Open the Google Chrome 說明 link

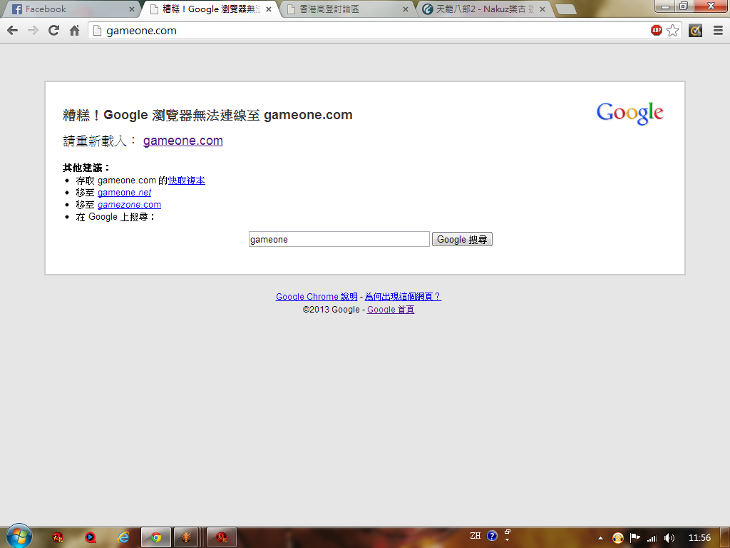pyautogui.click(x=317, y=296)
